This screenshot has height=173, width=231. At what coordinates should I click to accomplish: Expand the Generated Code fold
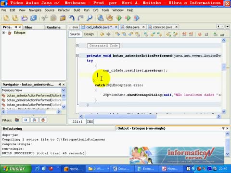tap(77, 46)
